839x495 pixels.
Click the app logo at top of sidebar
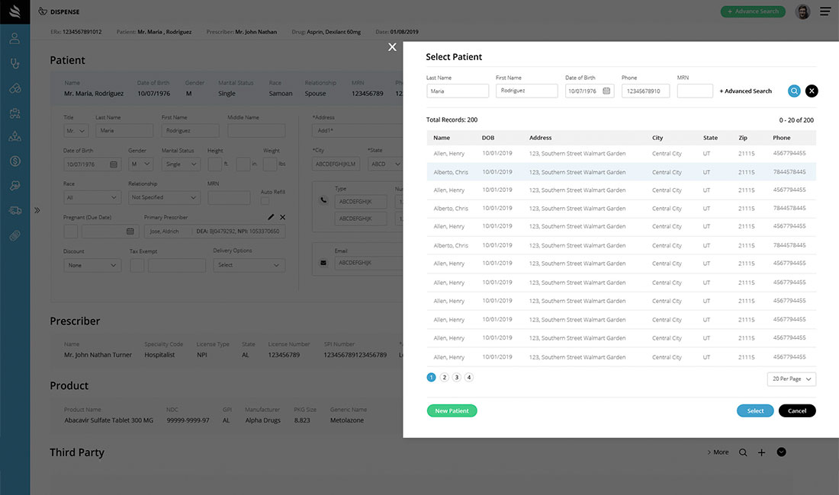tap(15, 11)
